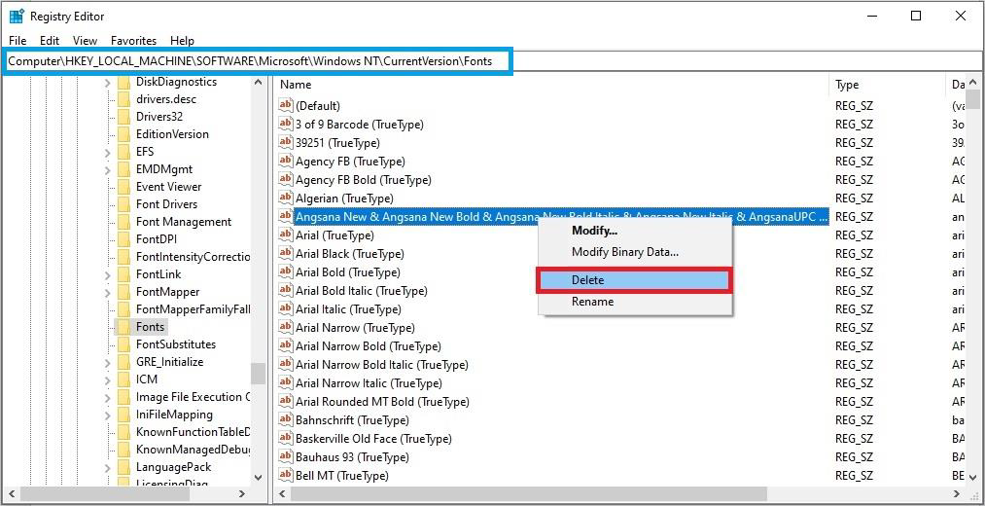This screenshot has height=506, width=985.
Task: Select Arial Narrow Italic (TrueType) value
Action: click(369, 382)
